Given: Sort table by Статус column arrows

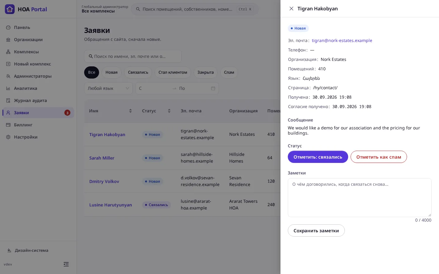Looking at the screenshot, I should point(169,111).
